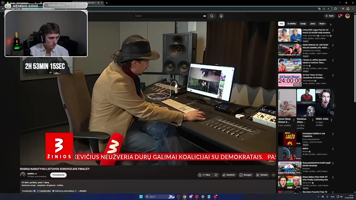
Task: Open Windows Start menu
Action: (141, 197)
